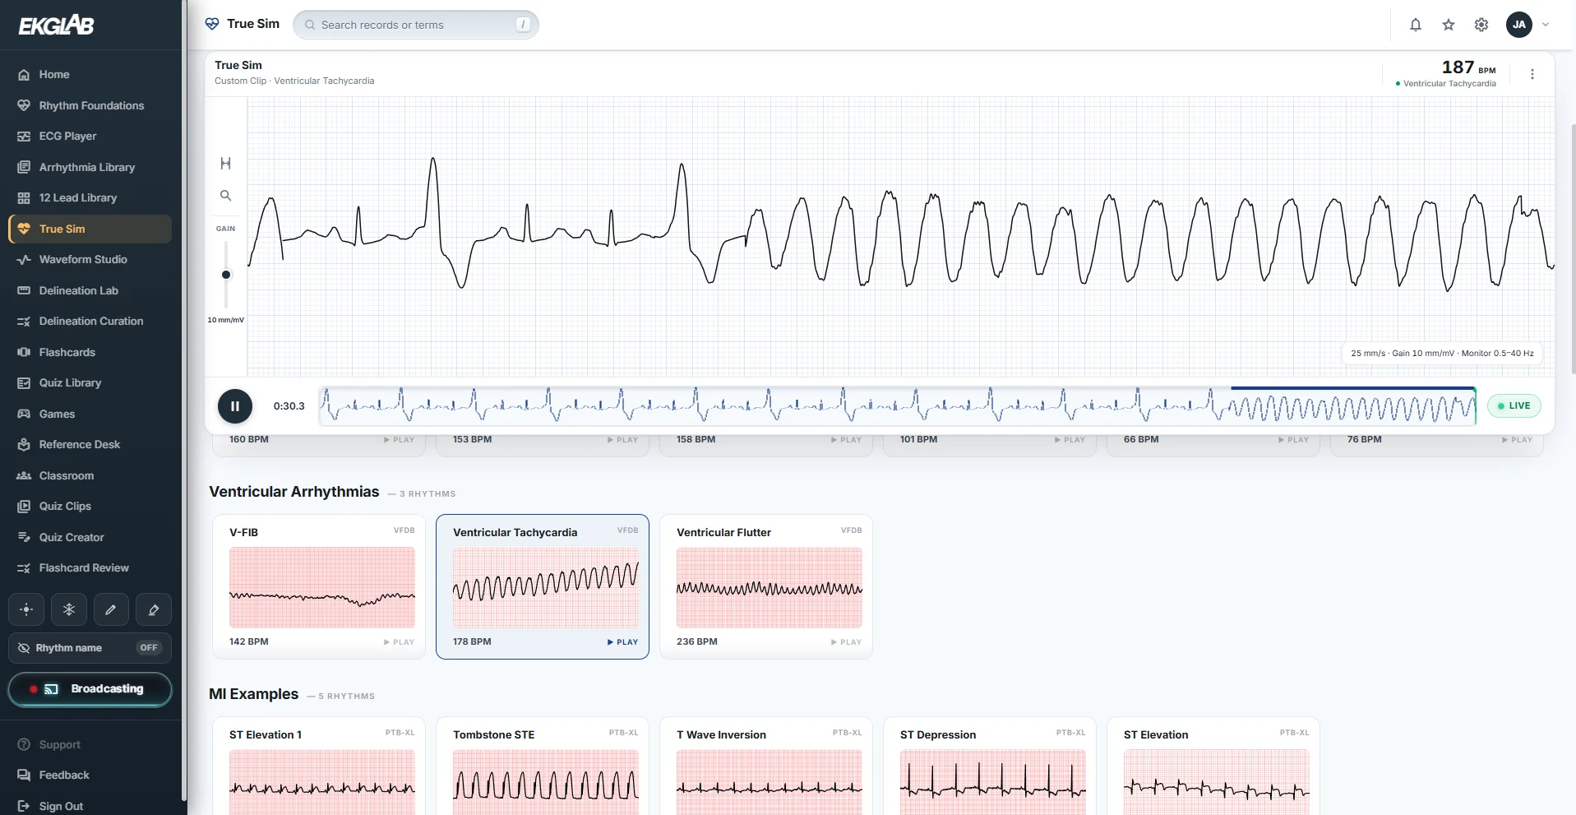Choose the T Wave Inversion card
Image resolution: width=1576 pixels, height=815 pixels.
point(766,766)
